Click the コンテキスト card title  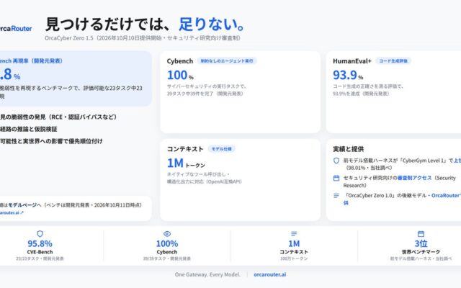185,149
